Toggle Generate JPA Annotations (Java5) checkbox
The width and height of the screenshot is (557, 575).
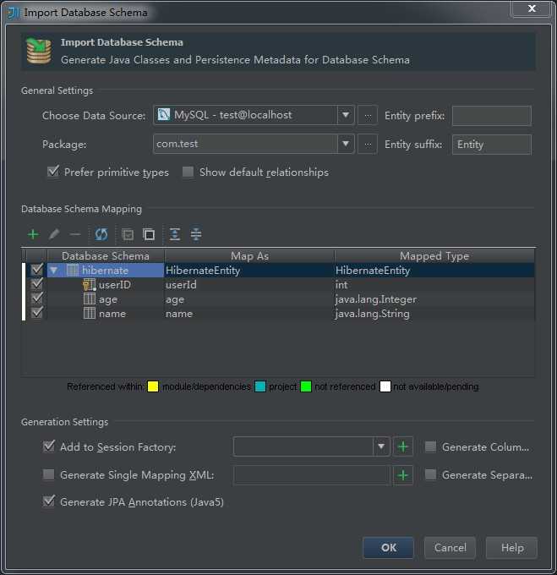[49, 501]
